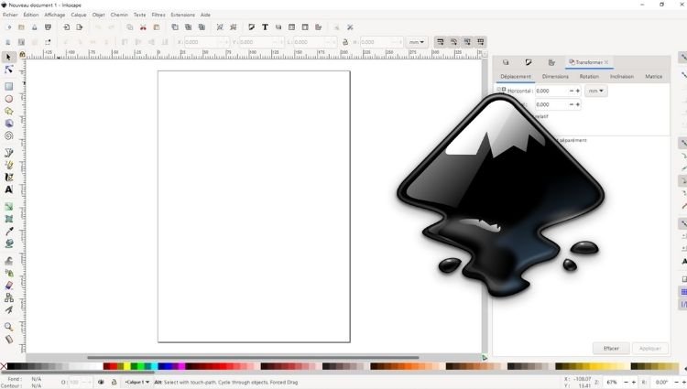Click the no-color X swatch

4,366
